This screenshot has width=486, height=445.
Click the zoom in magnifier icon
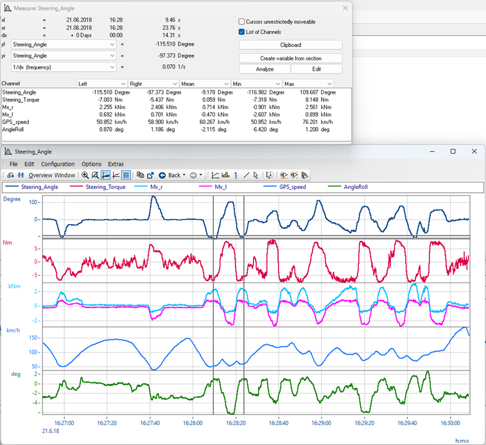(85, 175)
